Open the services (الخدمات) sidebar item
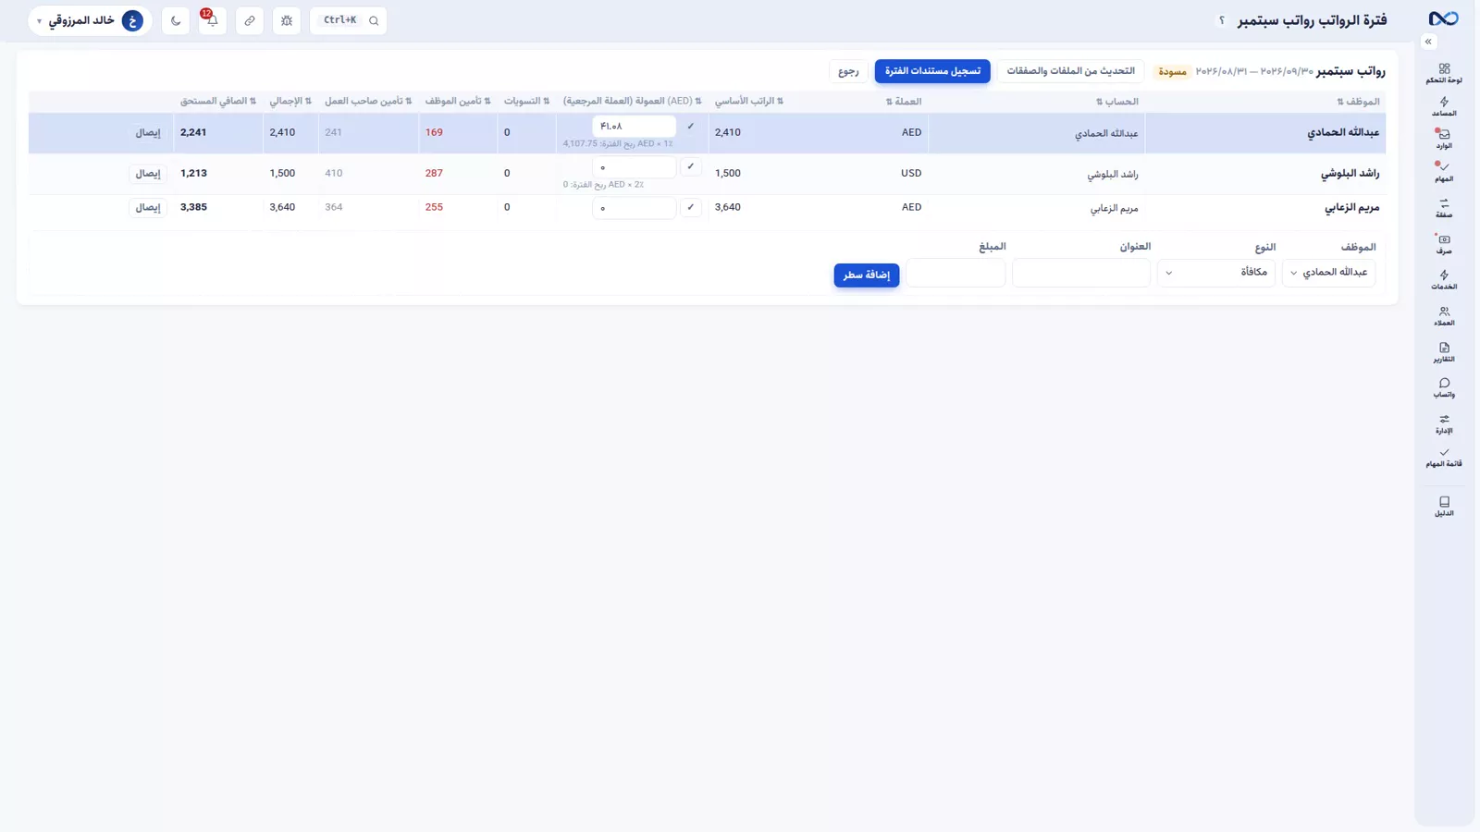The width and height of the screenshot is (1480, 832). [1444, 280]
